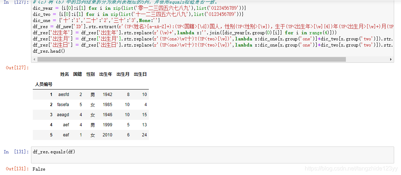Click the name cell aeagd
This screenshot has width=401, height=175.
63,115
